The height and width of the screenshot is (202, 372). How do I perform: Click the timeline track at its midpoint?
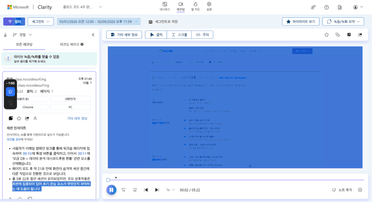click(236, 180)
